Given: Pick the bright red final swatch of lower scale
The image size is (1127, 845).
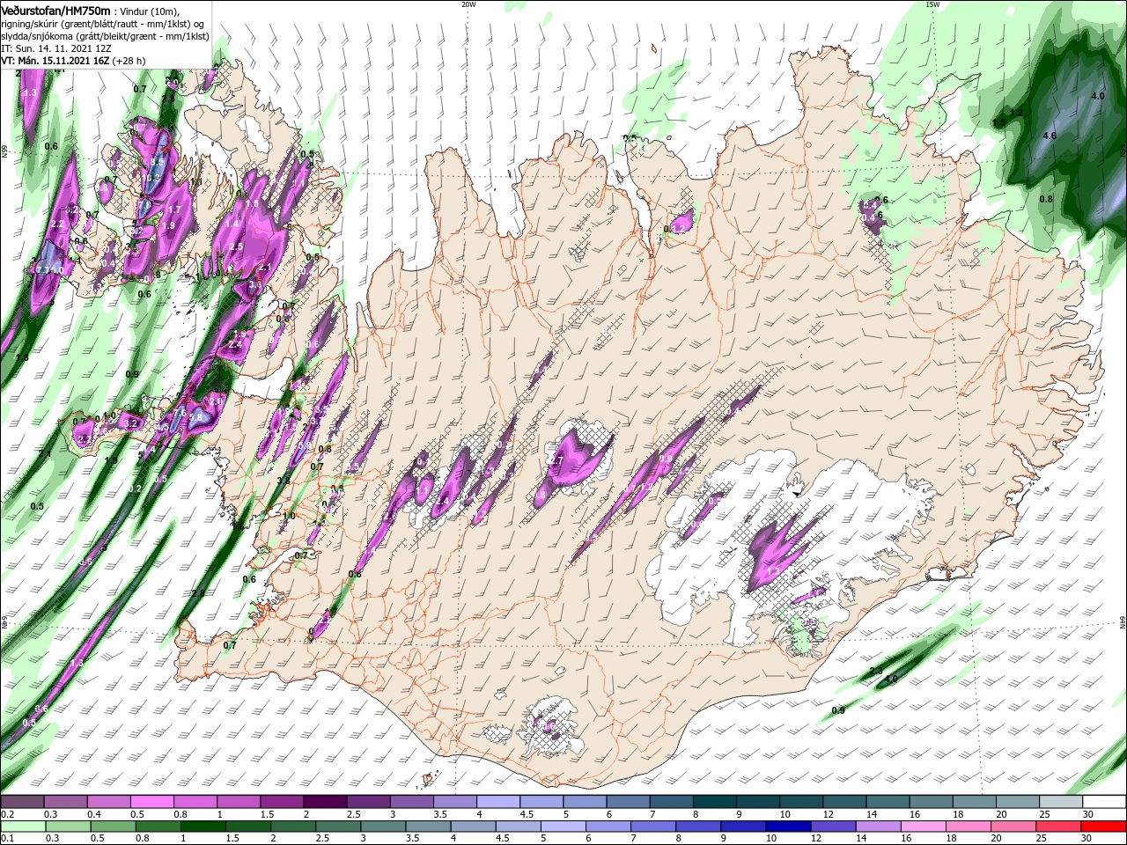Looking at the screenshot, I should point(1104,826).
